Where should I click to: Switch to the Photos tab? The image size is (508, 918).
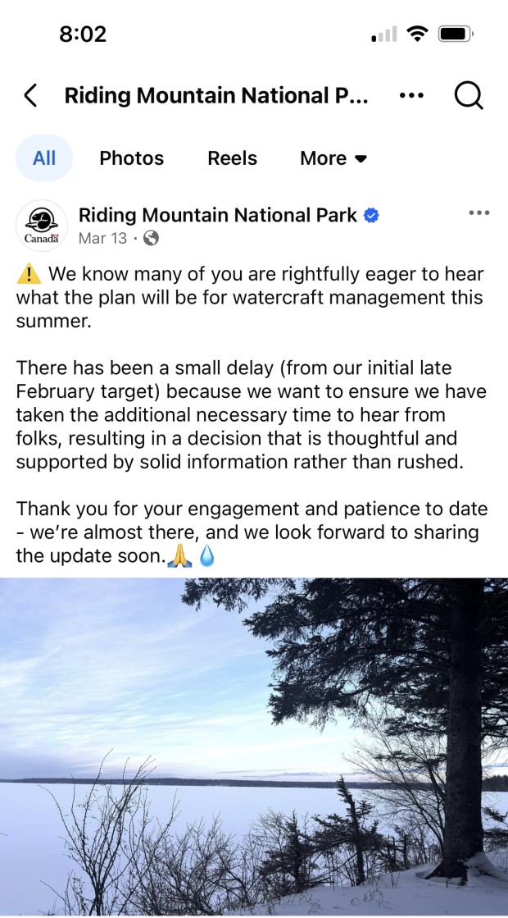[131, 158]
